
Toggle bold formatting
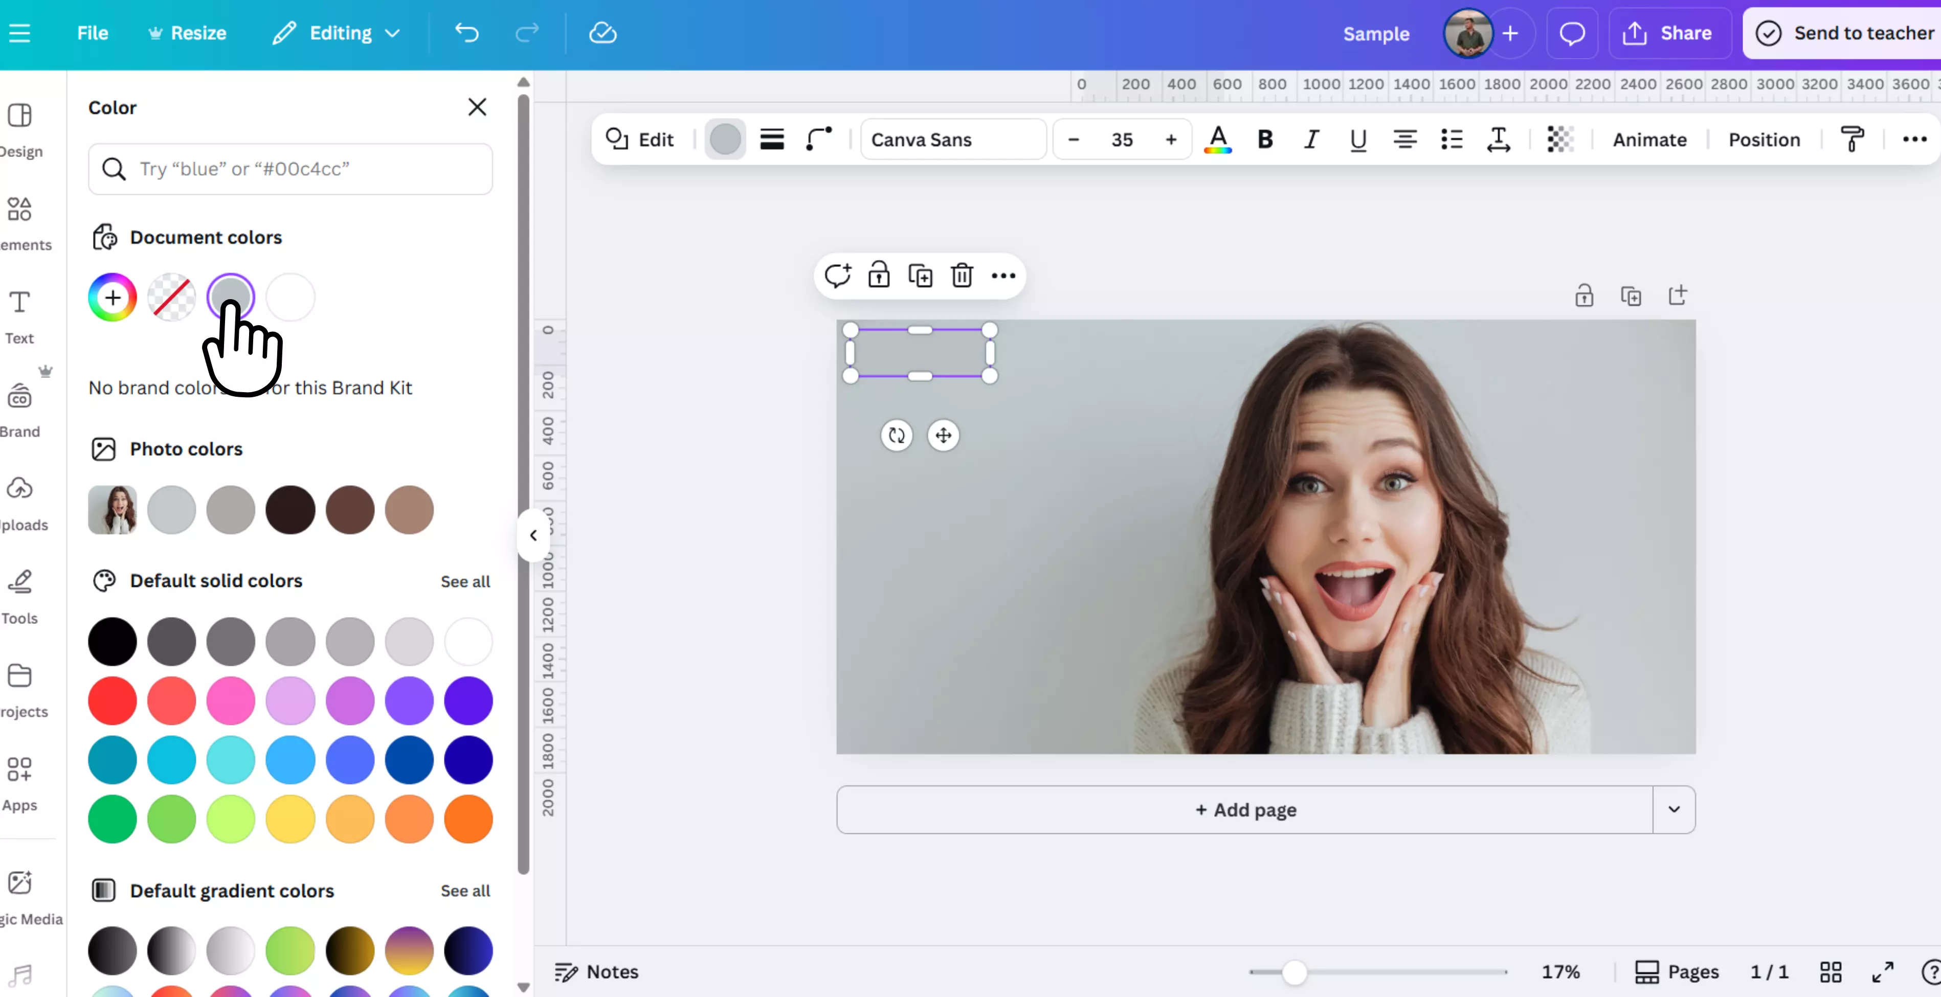(x=1265, y=139)
